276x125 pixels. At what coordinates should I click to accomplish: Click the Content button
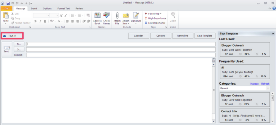[161, 36]
